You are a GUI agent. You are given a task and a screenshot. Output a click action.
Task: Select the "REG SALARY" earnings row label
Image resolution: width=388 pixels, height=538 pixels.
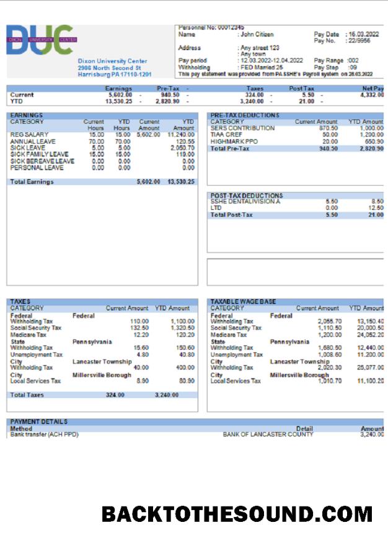pyautogui.click(x=29, y=135)
